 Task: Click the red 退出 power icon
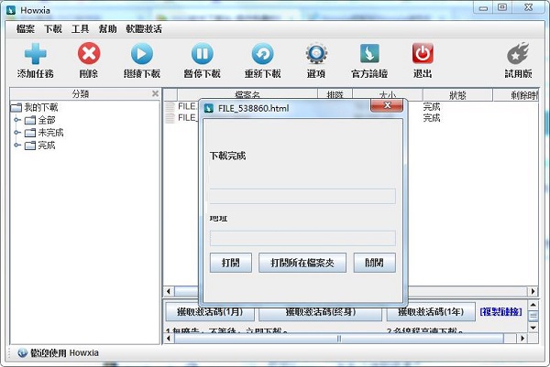[x=423, y=53]
